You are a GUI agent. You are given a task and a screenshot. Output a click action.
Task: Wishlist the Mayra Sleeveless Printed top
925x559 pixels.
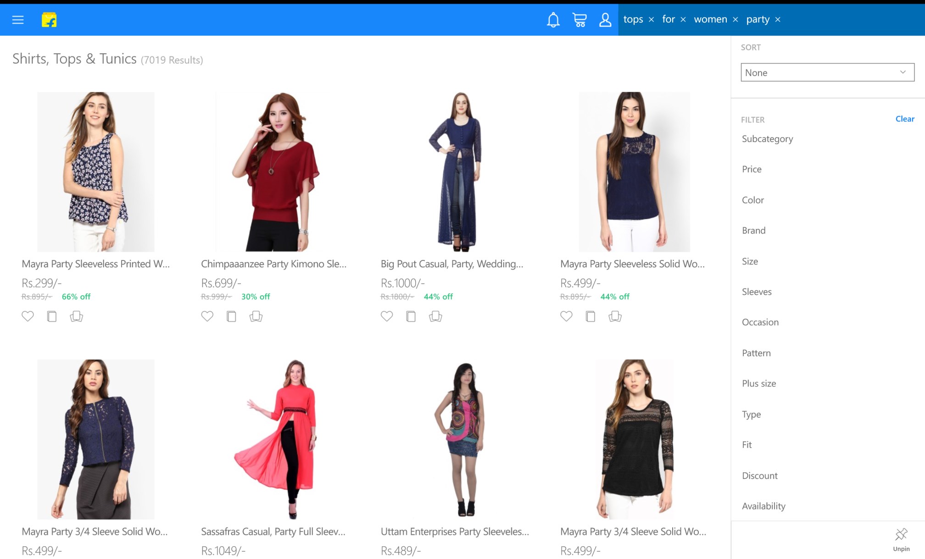pyautogui.click(x=28, y=316)
